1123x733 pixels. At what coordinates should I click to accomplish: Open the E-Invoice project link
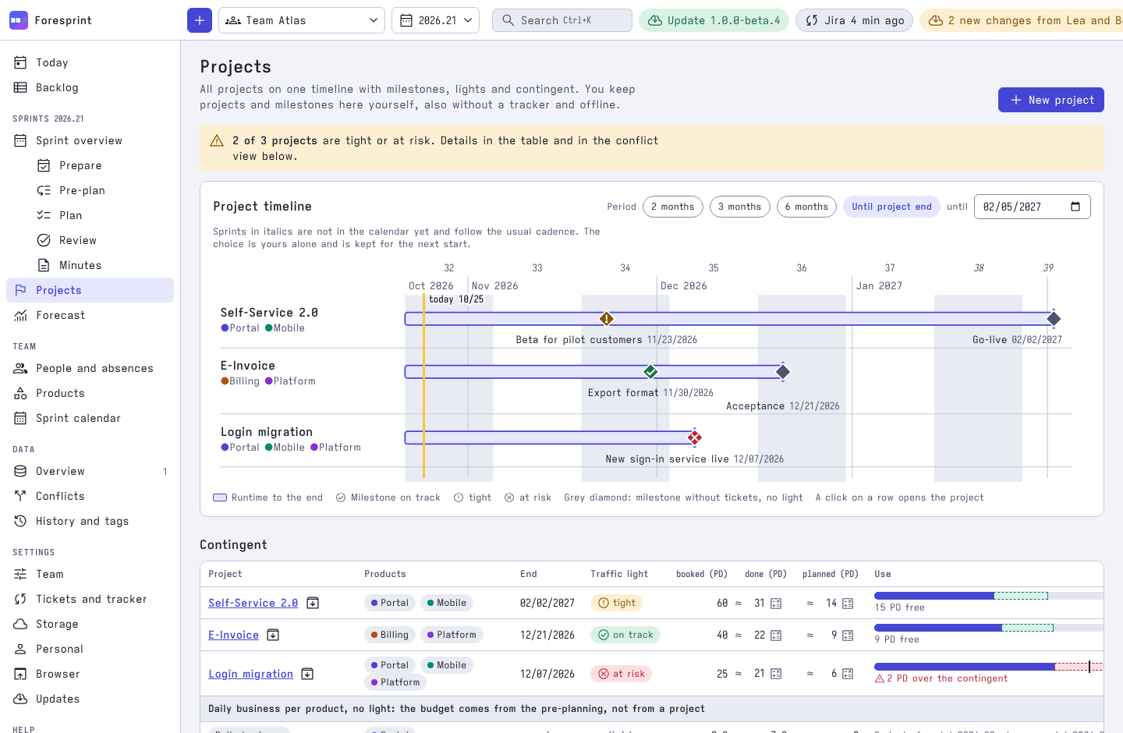pyautogui.click(x=233, y=635)
